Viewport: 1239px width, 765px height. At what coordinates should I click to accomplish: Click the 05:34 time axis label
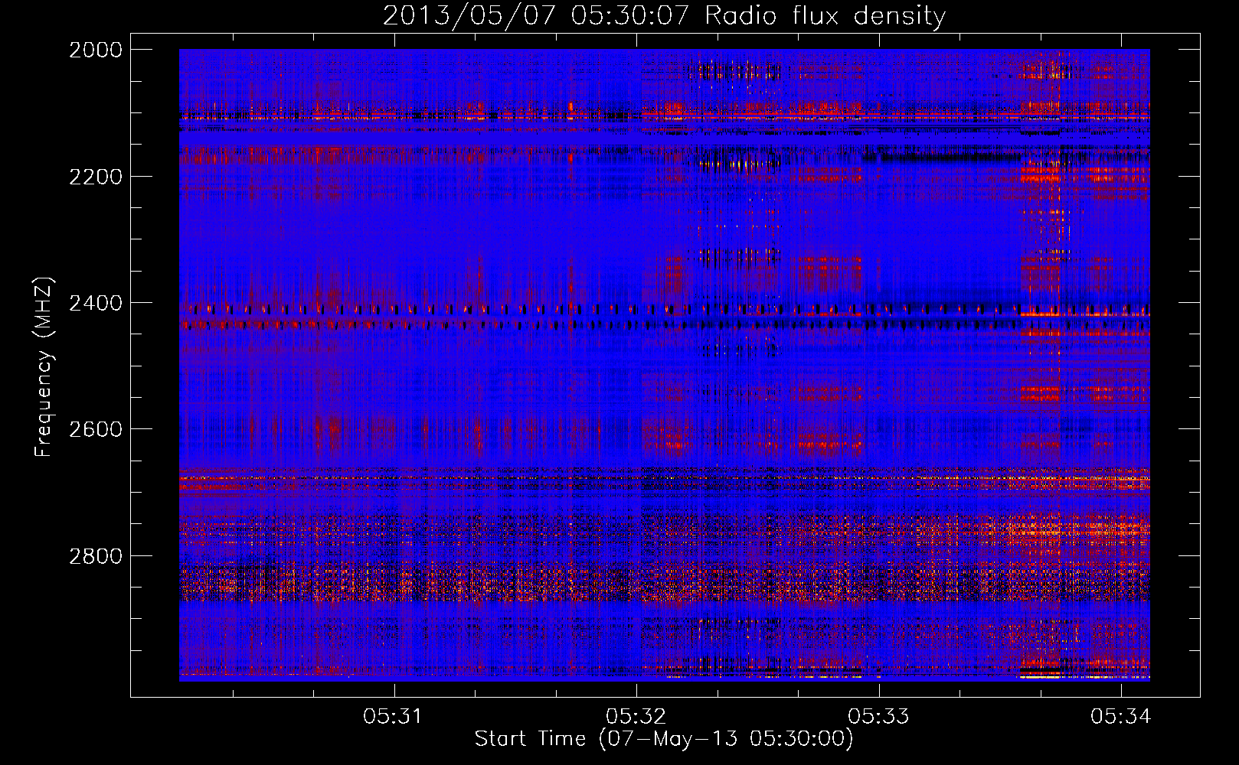pos(1120,716)
